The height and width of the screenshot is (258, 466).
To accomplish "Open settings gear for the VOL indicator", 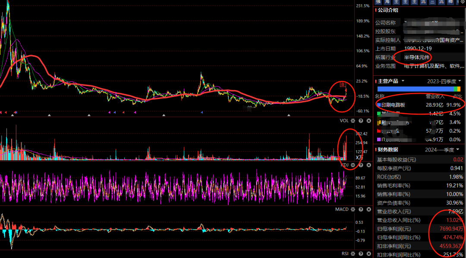I will tap(353, 121).
